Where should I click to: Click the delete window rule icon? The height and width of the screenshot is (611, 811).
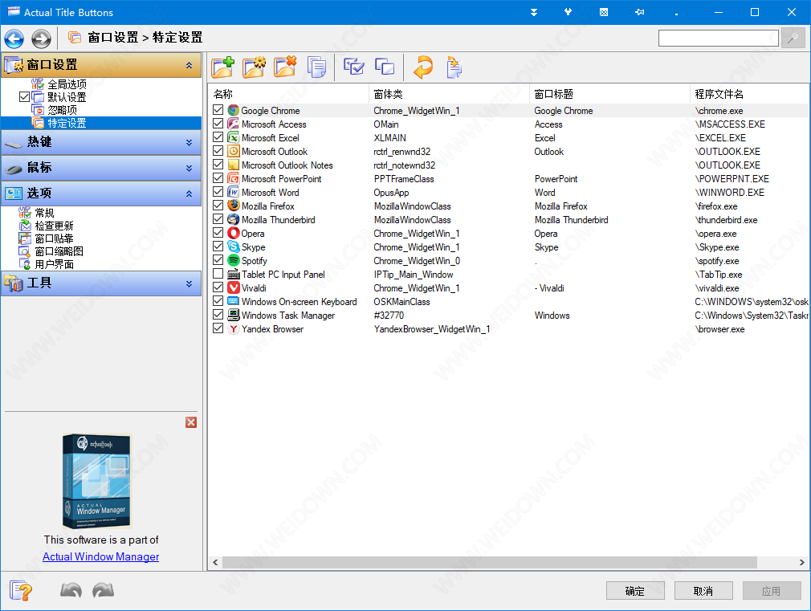[285, 67]
